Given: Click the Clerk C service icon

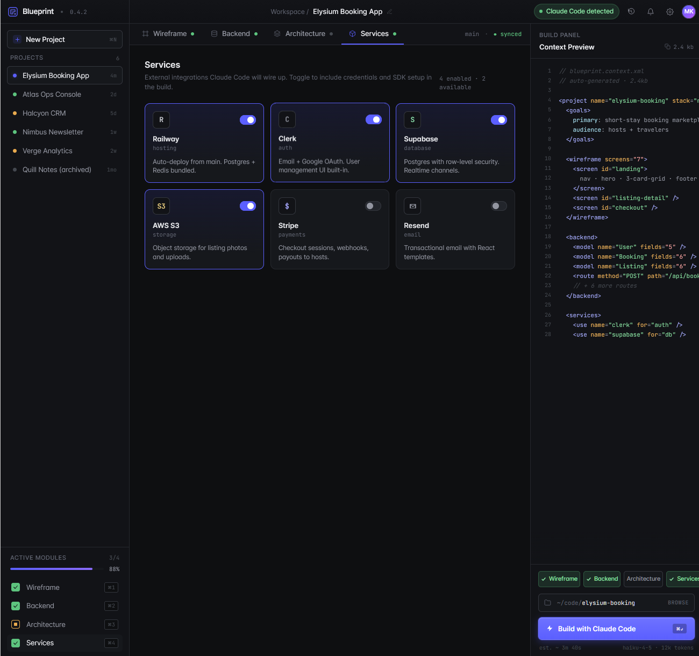Looking at the screenshot, I should 287,119.
